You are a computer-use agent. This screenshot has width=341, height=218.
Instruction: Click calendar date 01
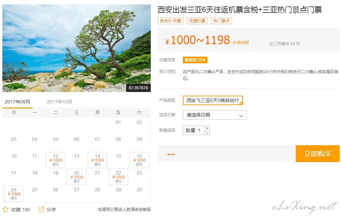pos(118,122)
